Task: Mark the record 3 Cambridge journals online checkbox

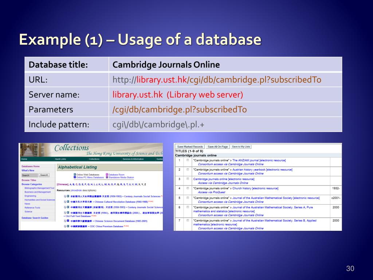Action: (x=188, y=179)
